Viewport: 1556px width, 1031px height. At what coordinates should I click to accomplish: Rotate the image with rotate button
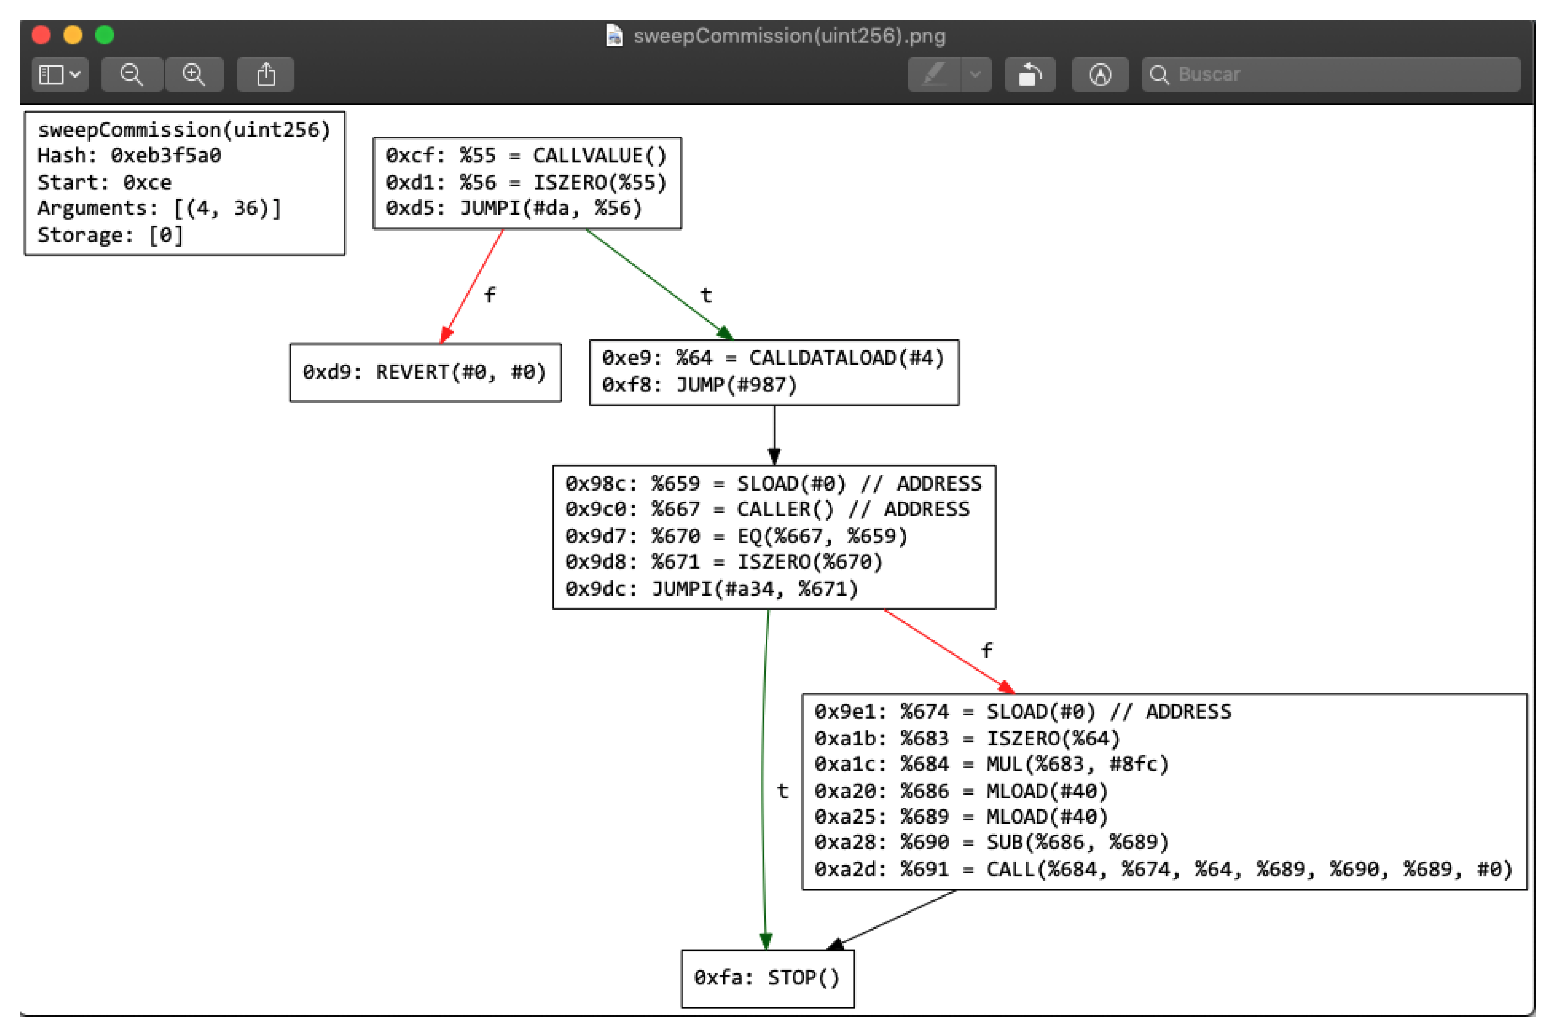tap(1030, 74)
